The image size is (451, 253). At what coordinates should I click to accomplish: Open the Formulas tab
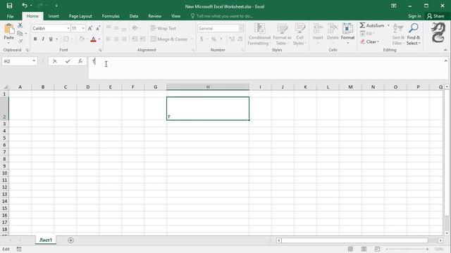coord(111,16)
